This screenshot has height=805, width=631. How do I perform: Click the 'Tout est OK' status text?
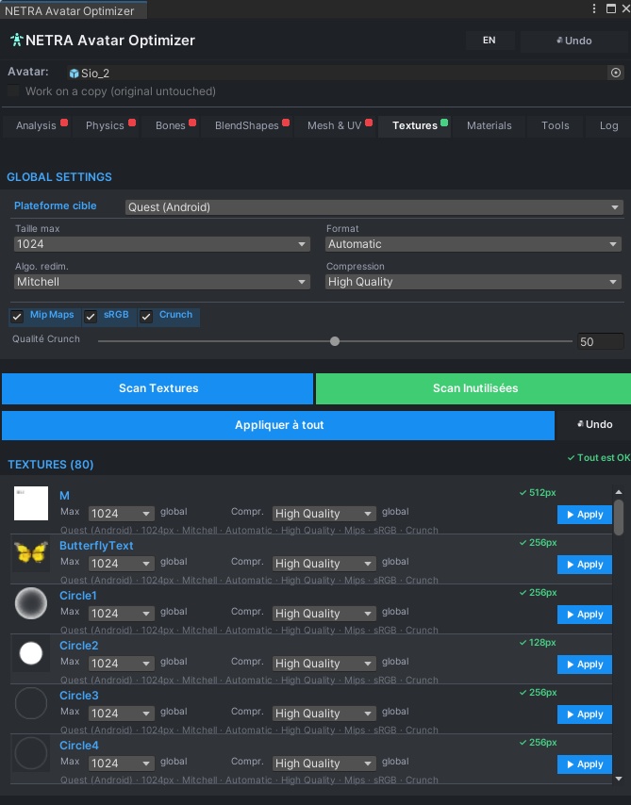click(599, 457)
